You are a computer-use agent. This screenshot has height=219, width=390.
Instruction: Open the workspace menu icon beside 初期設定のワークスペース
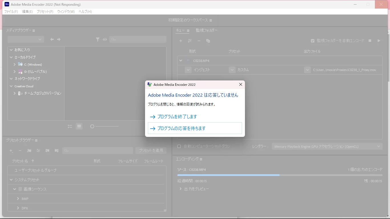(x=211, y=20)
